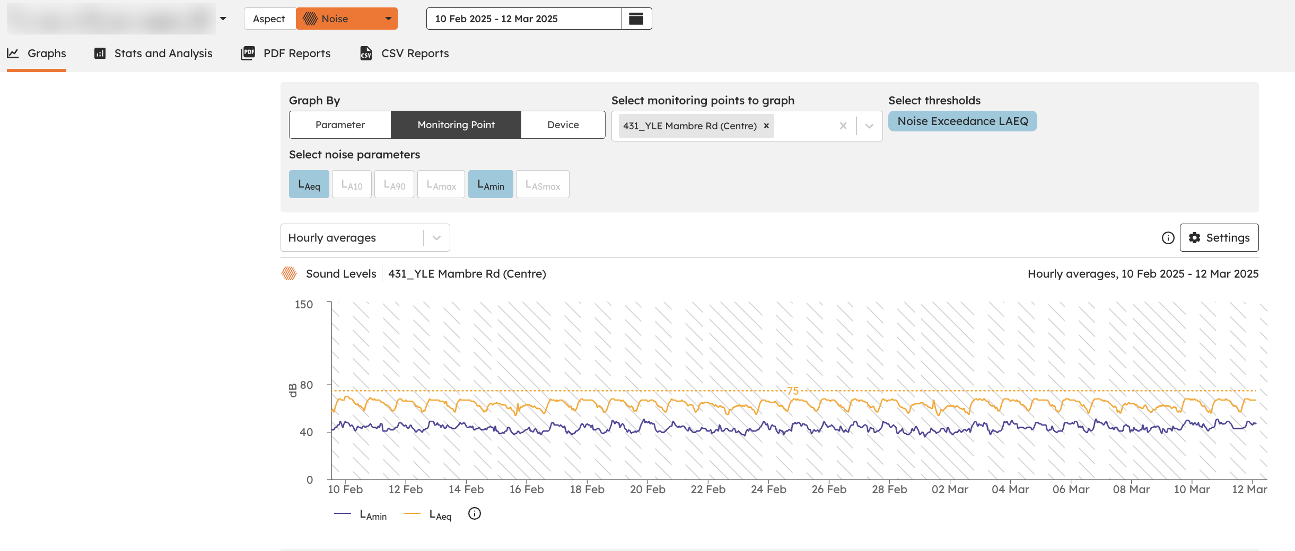1295x551 pixels.
Task: Open graph Settings
Action: pos(1219,238)
